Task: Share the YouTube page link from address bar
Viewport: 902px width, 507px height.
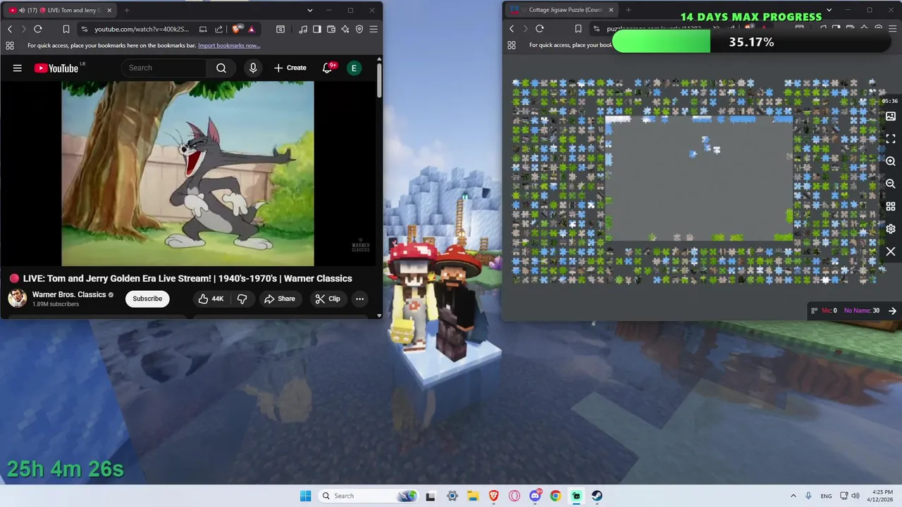Action: 218,29
